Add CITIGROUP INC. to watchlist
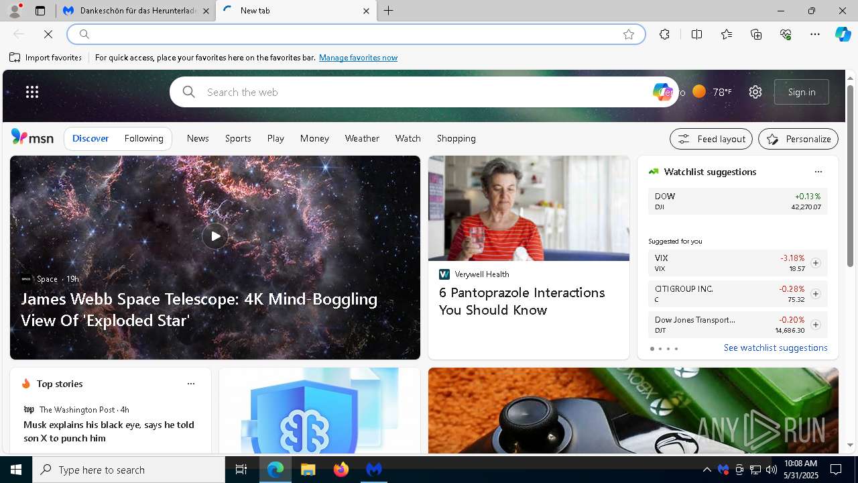This screenshot has width=858, height=483. tap(815, 294)
